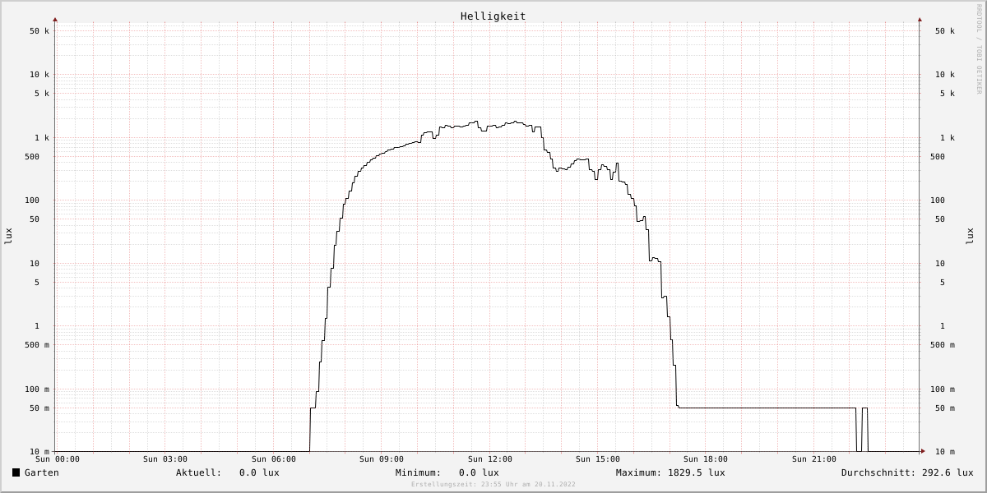Click the Sun 18:00 time axis label
The image size is (987, 493).
pos(706,459)
